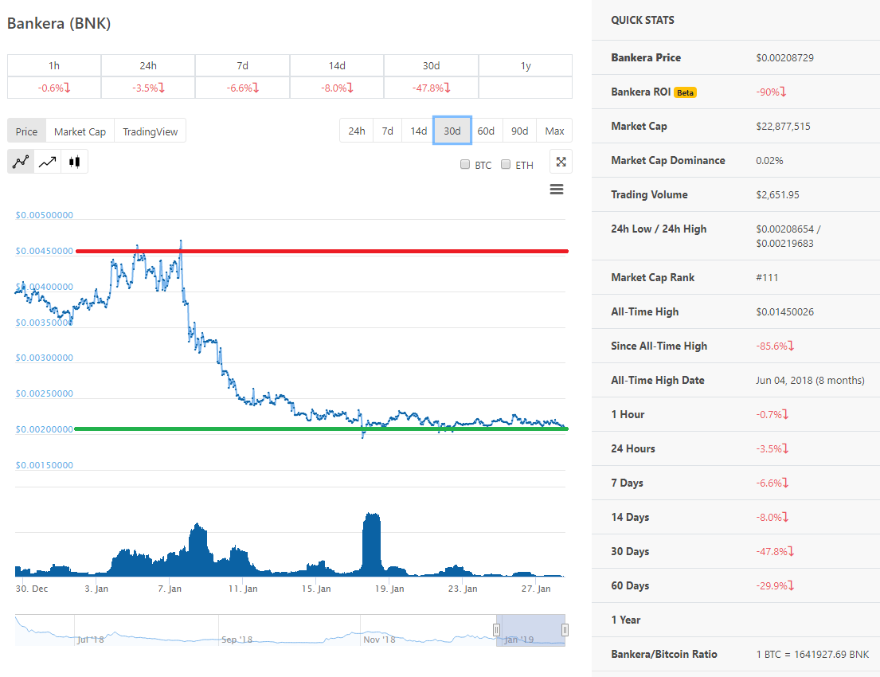Select the 30d chart range button
This screenshot has width=880, height=677.
[x=452, y=131]
